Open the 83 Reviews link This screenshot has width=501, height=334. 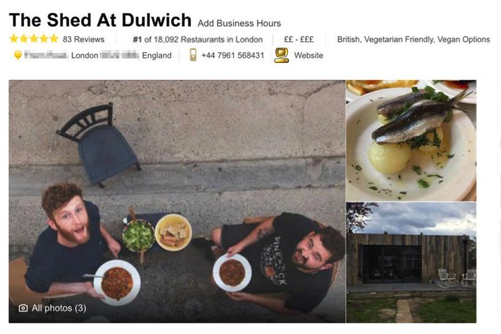click(x=83, y=39)
